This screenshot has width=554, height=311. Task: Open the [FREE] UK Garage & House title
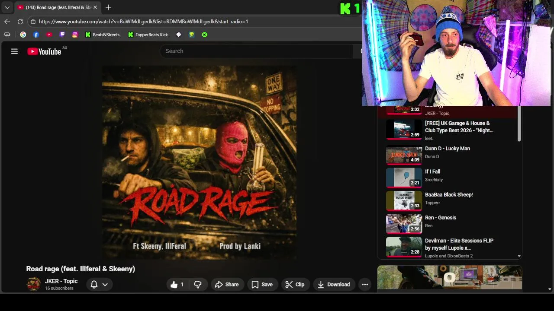click(459, 127)
